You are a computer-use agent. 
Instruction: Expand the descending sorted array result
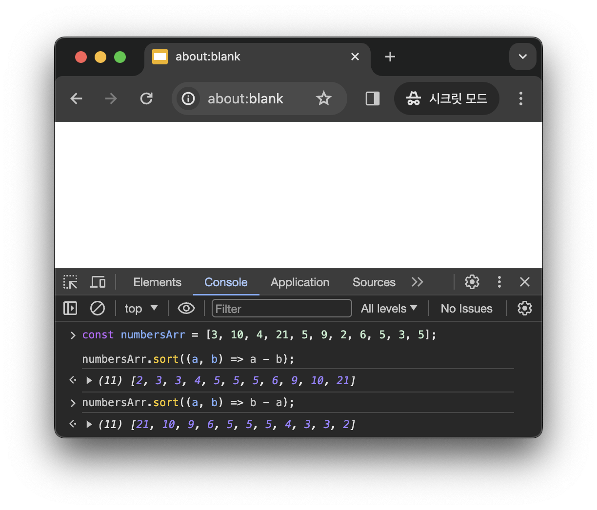click(89, 424)
